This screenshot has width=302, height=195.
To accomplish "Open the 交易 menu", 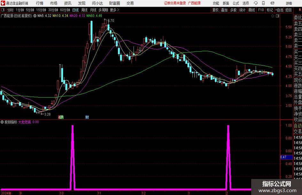I will click(x=130, y=3).
